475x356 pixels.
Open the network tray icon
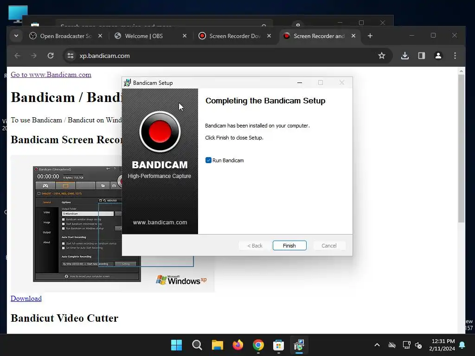click(406, 345)
